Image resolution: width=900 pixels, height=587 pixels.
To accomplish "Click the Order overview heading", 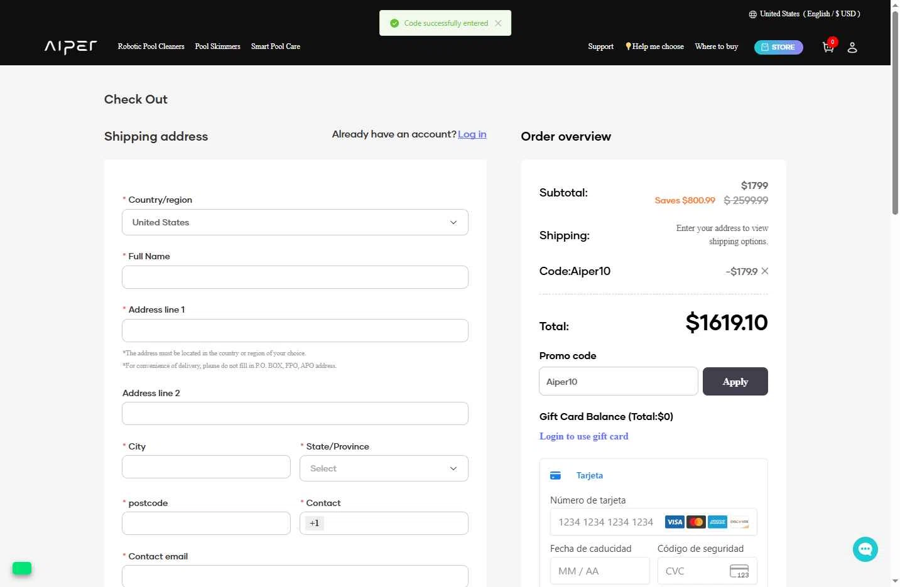I will 566,136.
